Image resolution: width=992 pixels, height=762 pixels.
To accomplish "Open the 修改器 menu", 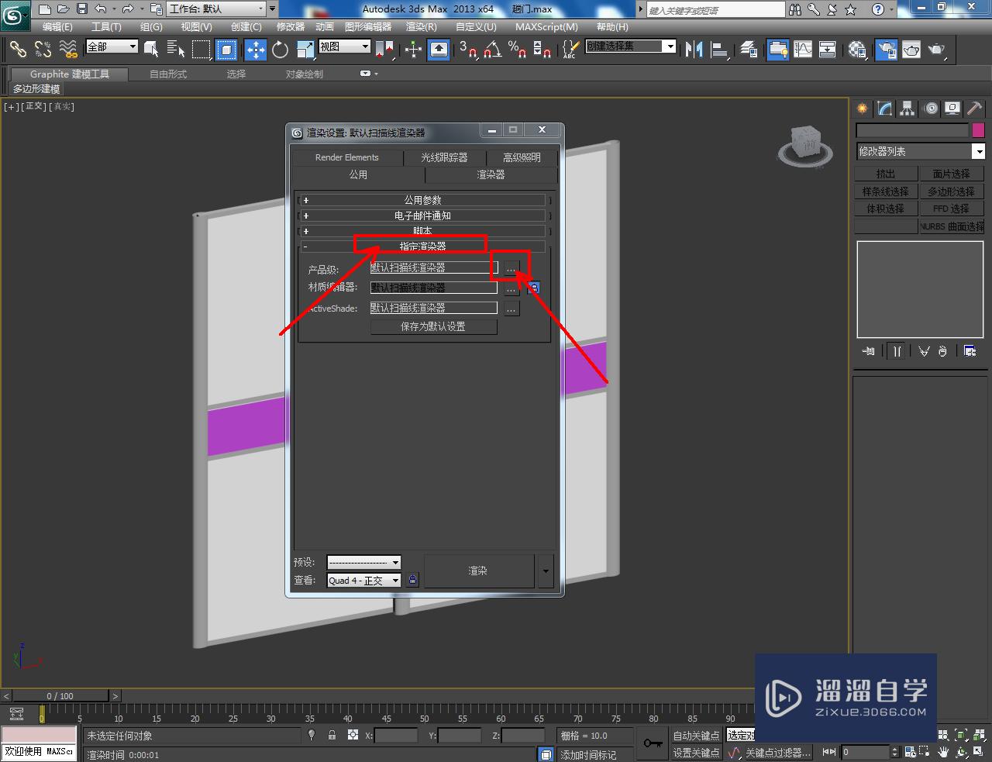I will tap(290, 26).
